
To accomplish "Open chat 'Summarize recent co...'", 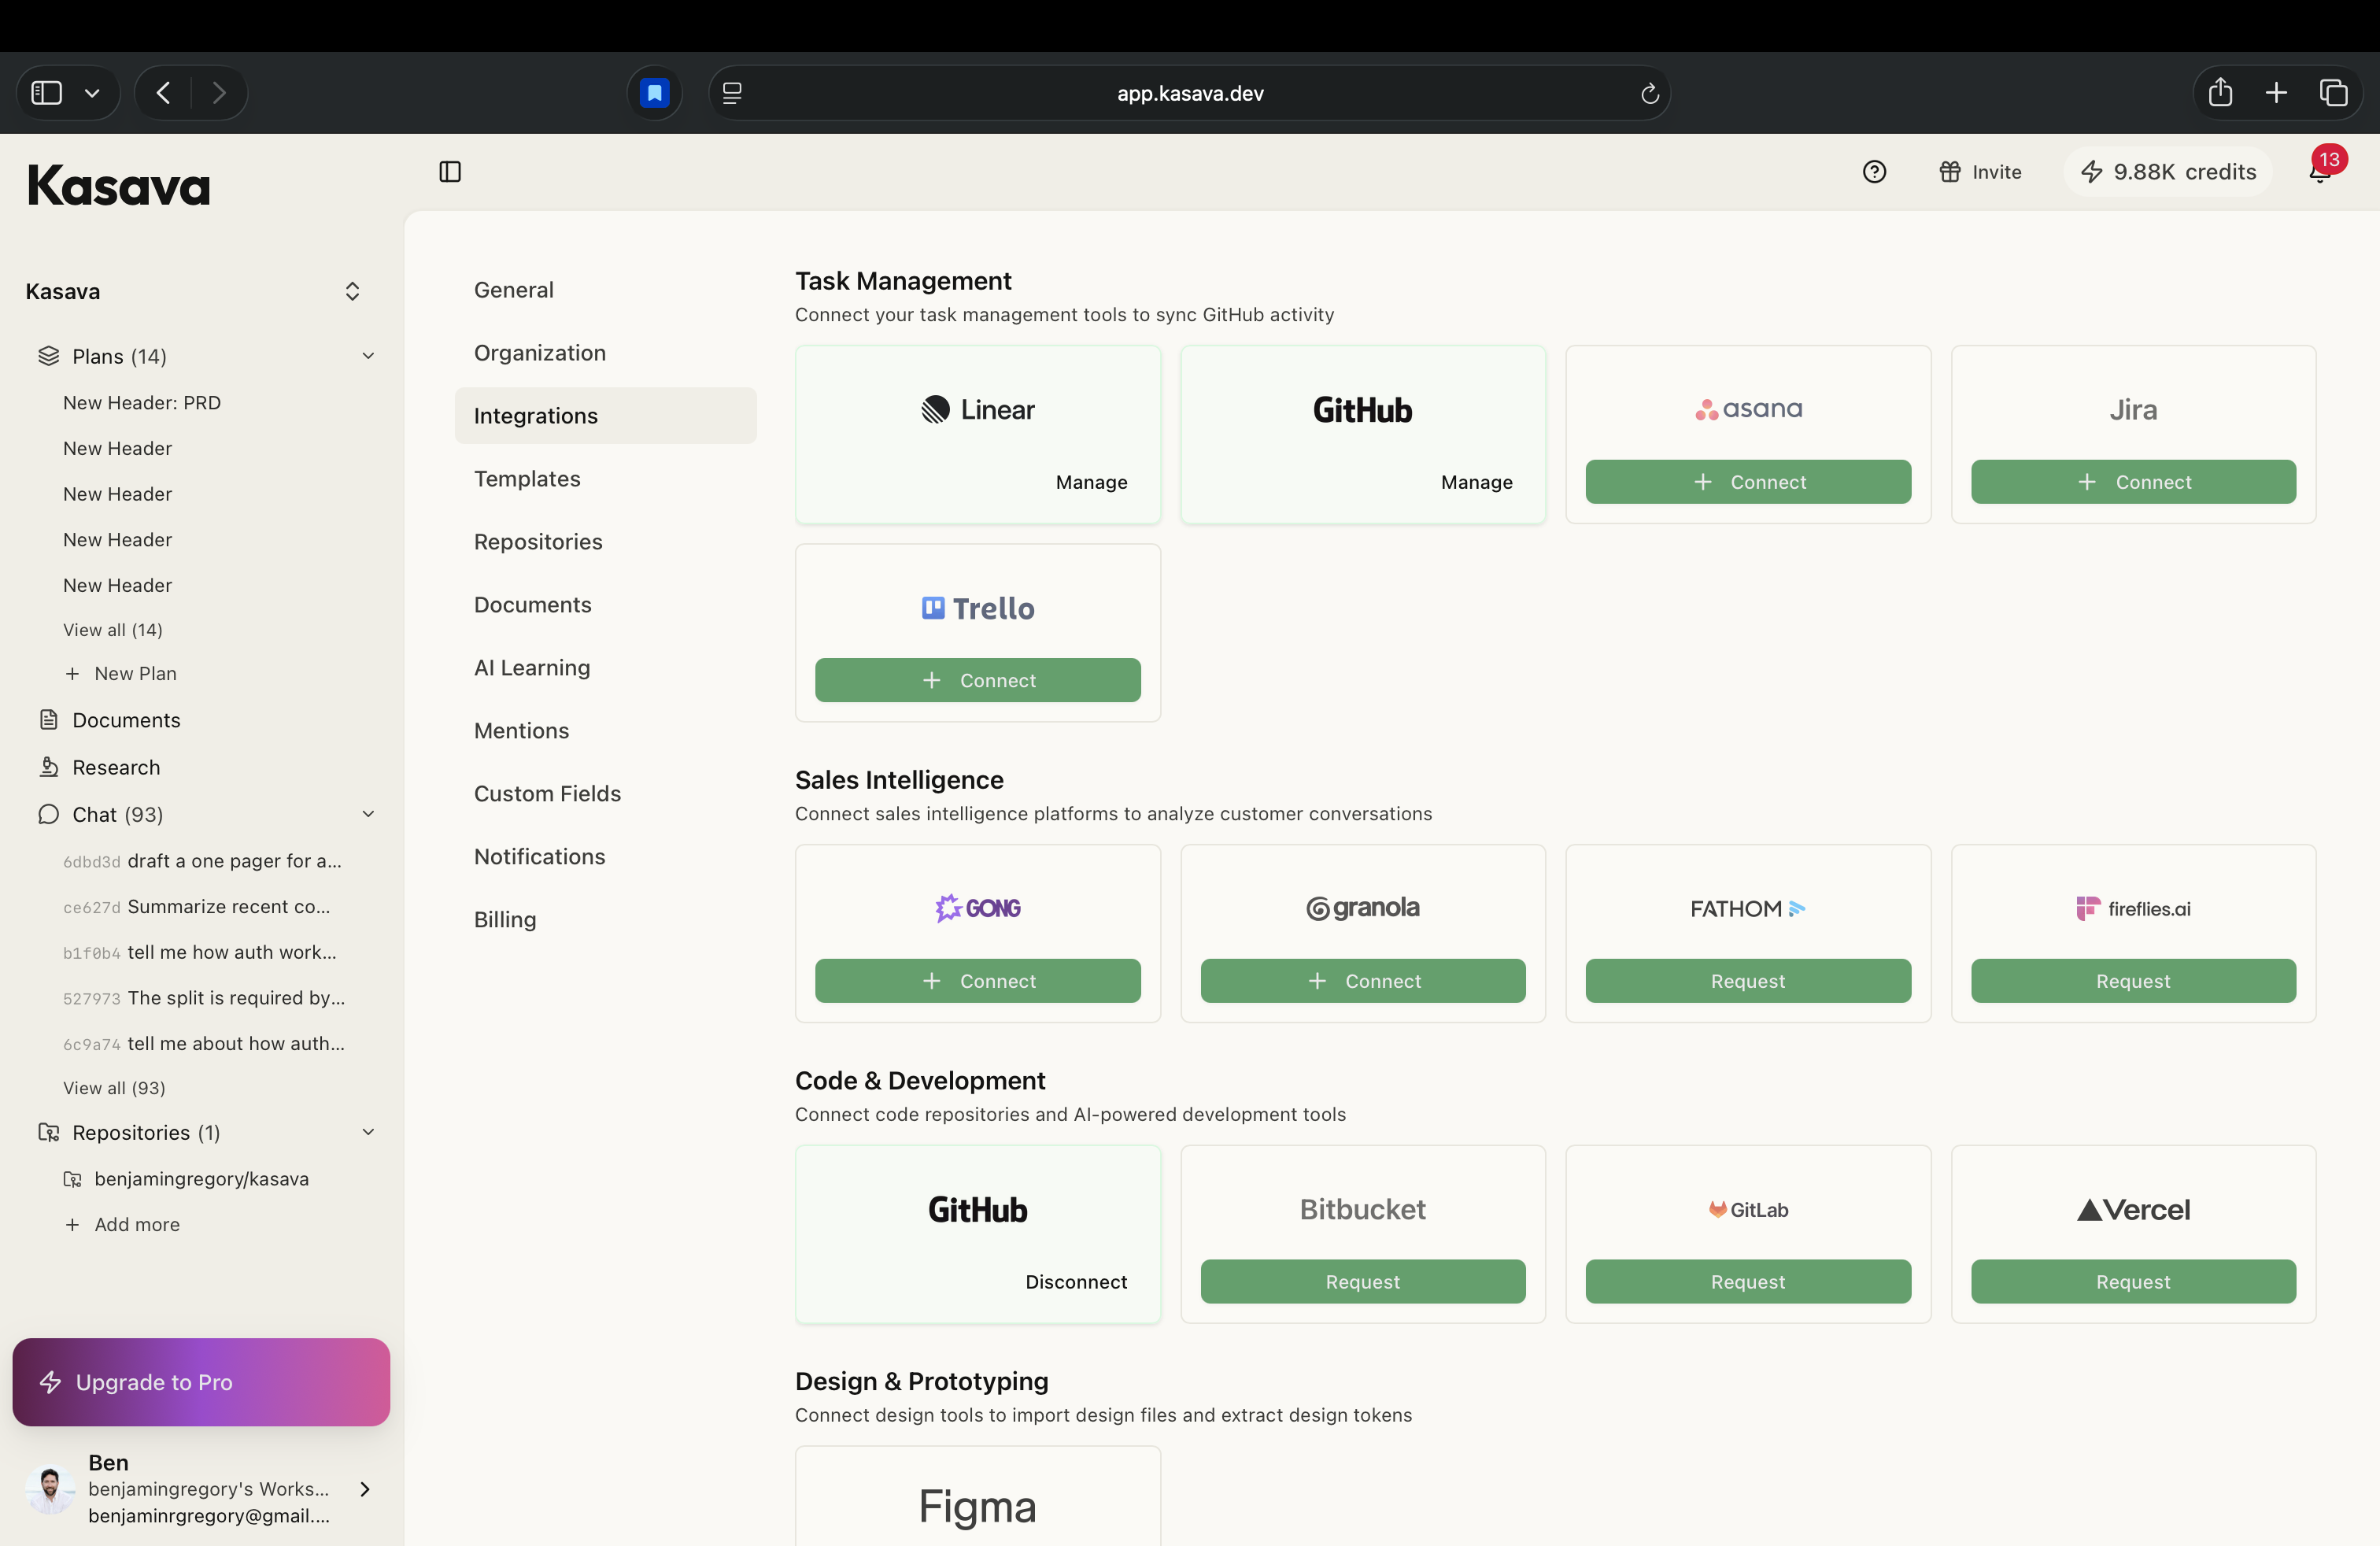I will click(x=197, y=907).
